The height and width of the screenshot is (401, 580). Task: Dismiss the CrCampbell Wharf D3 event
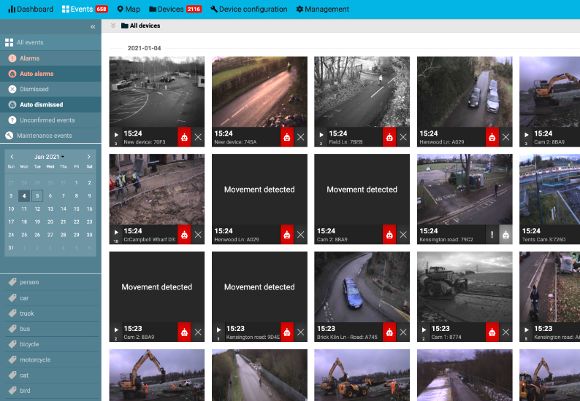(198, 235)
